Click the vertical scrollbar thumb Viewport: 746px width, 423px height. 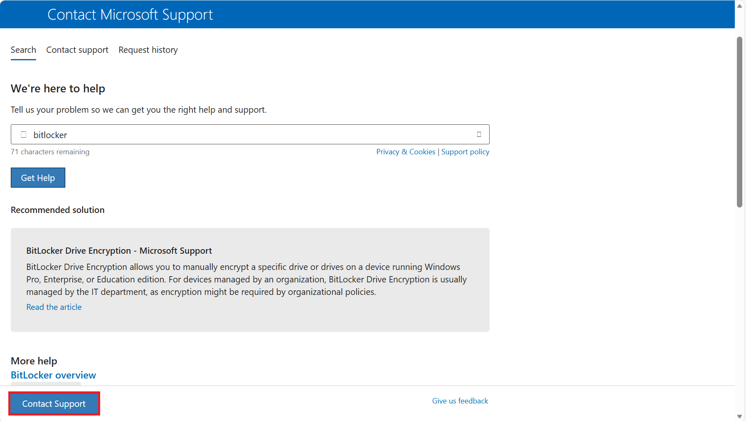[739, 122]
